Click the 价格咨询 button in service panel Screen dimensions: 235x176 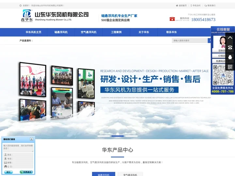point(219,56)
